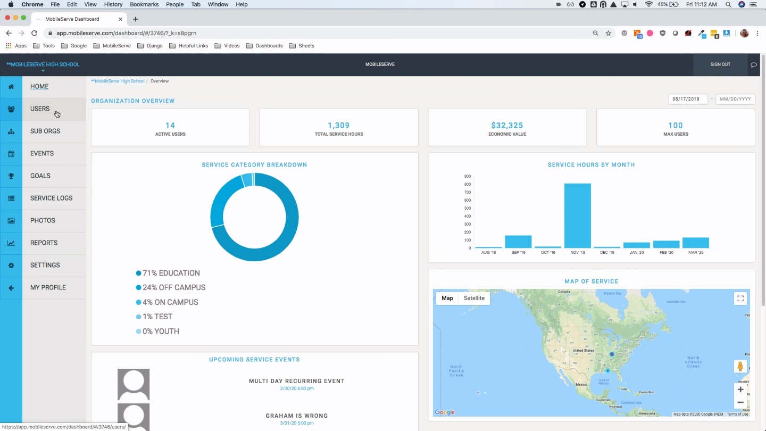Click the Reports chart icon
The width and height of the screenshot is (766, 431).
(11, 243)
